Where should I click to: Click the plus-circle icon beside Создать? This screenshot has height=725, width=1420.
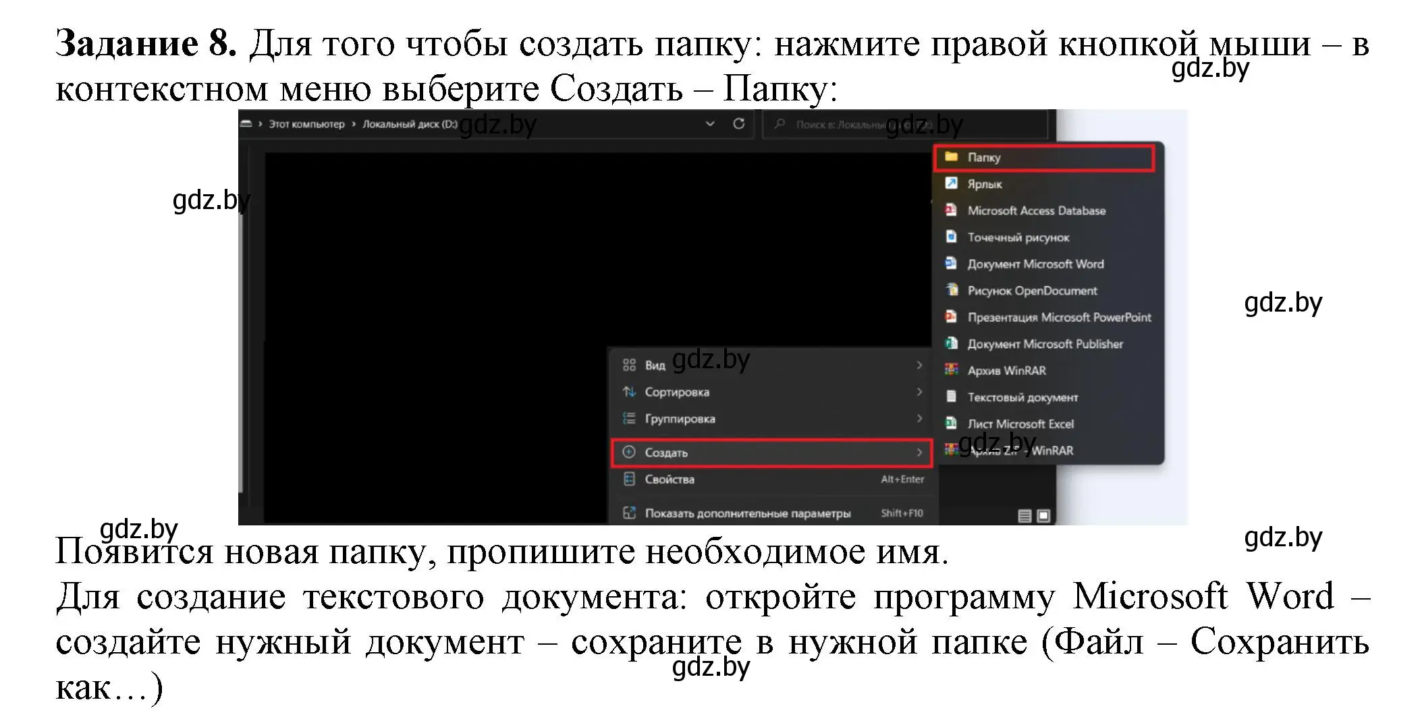(x=629, y=452)
